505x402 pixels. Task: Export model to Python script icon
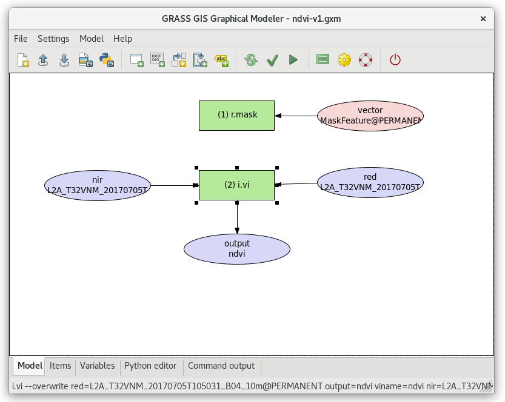pos(107,60)
